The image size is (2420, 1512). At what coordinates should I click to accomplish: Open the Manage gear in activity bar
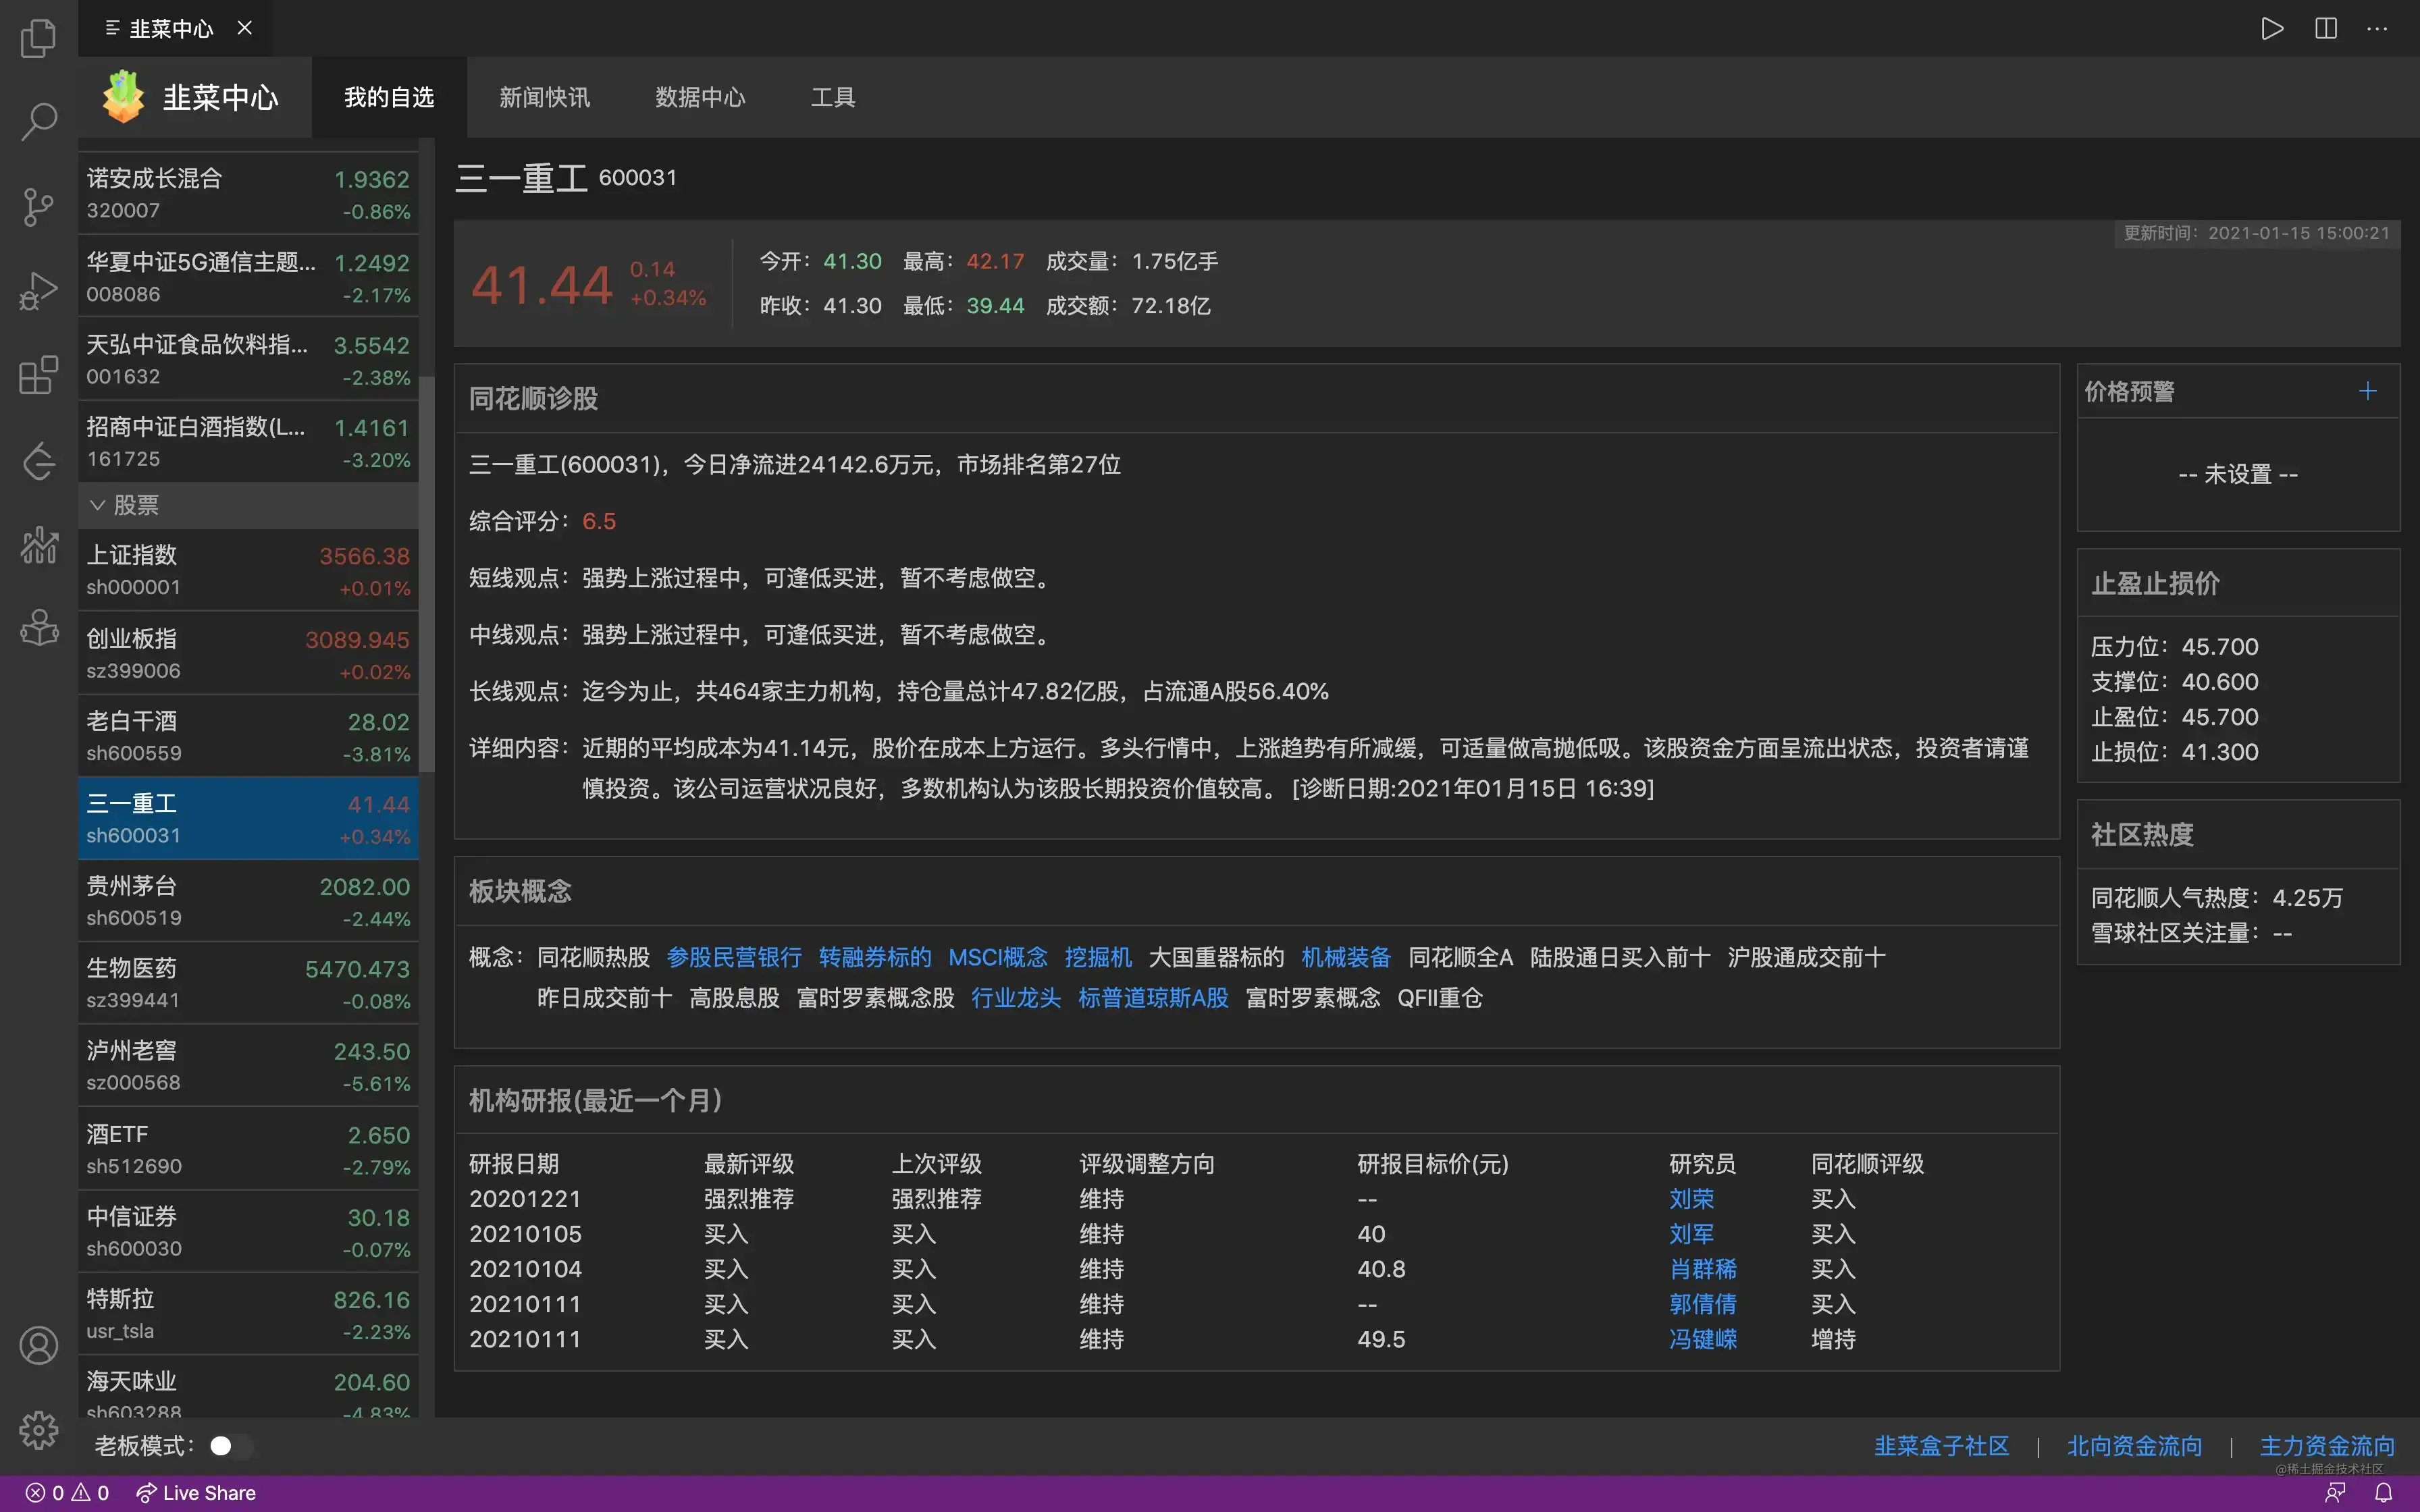[38, 1429]
